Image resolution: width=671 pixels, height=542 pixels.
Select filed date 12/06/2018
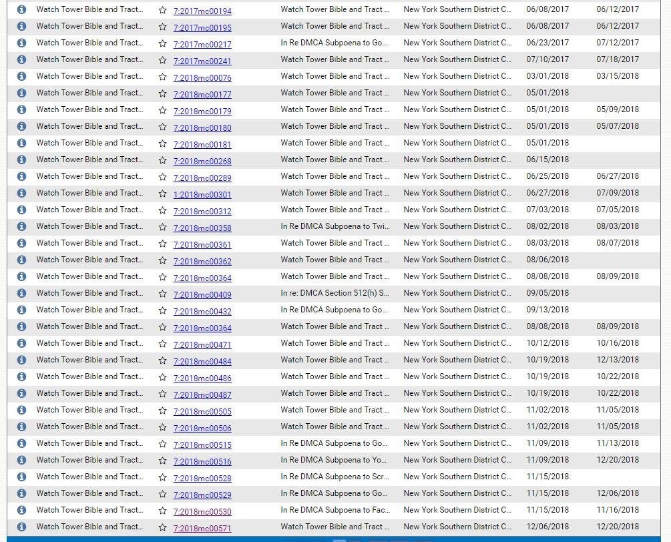tap(547, 526)
